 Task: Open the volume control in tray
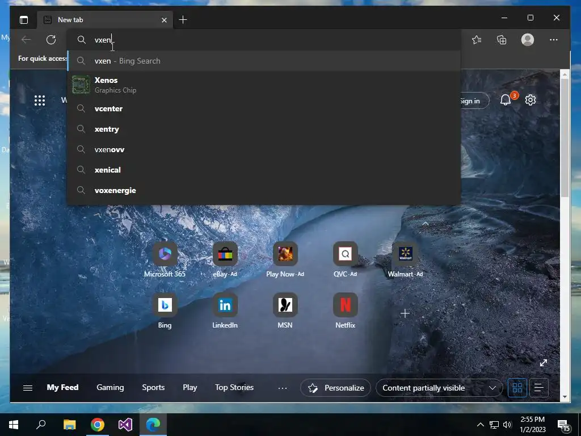507,425
